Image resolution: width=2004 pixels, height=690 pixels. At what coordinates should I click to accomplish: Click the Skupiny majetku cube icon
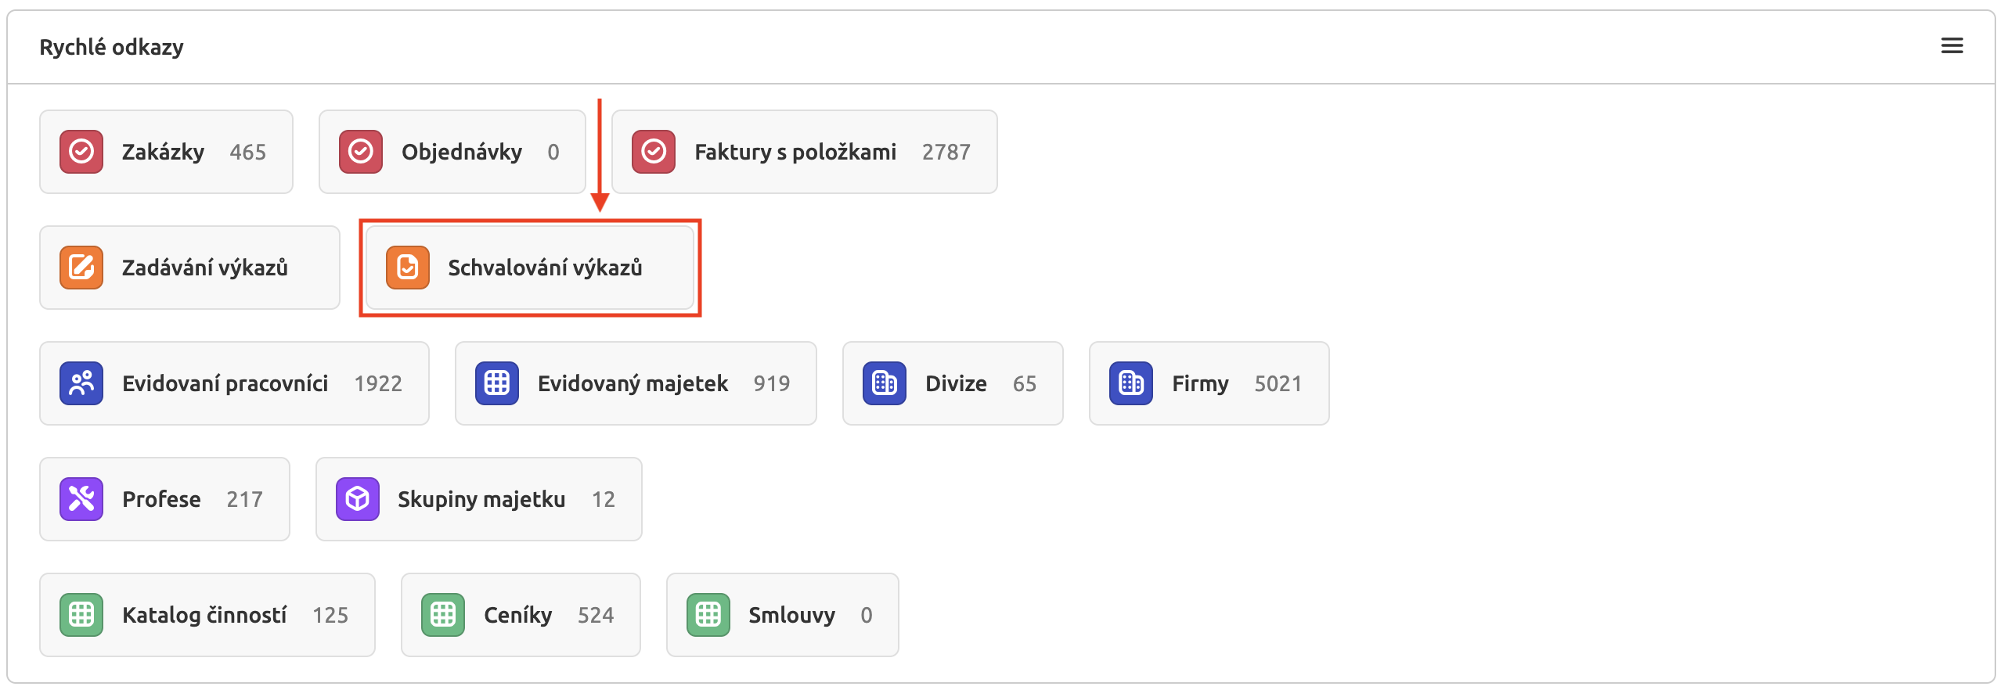358,499
